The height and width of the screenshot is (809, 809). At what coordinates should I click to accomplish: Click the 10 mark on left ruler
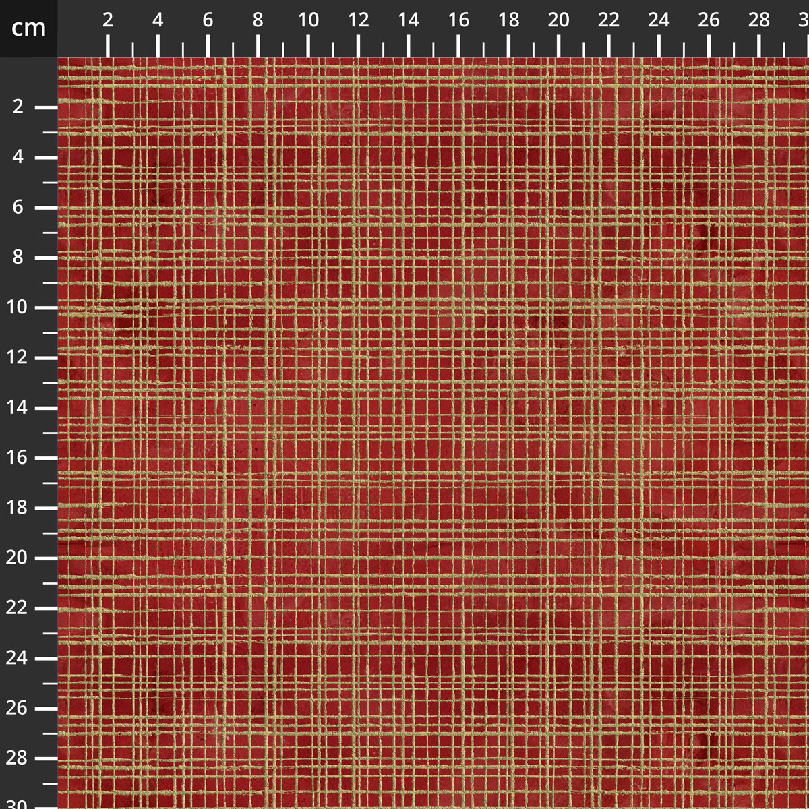18,307
